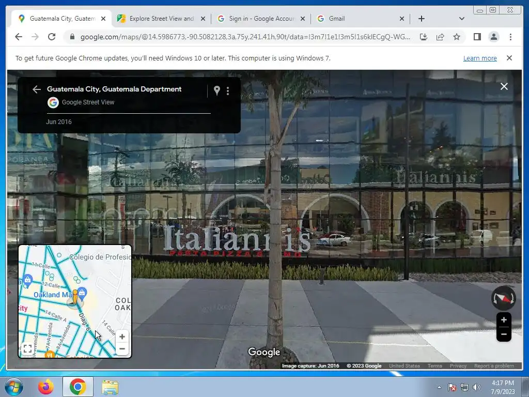Reload the Google Maps page
The height and width of the screenshot is (397, 529).
click(x=52, y=37)
